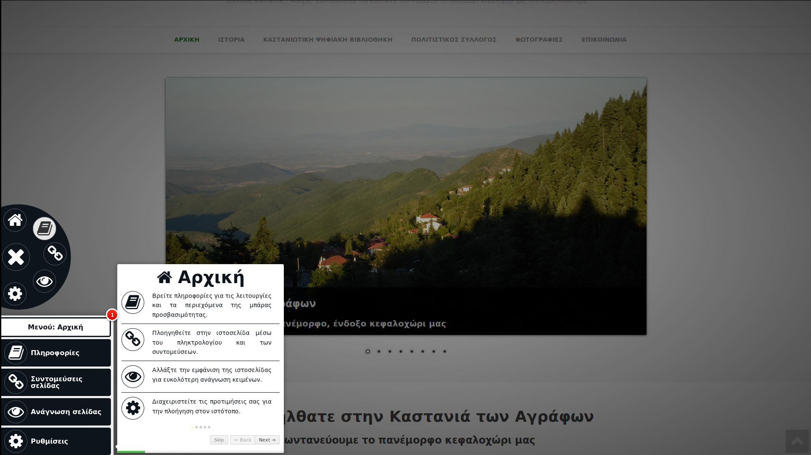Click eye icon in Ανάγνωση σελίδας row
This screenshot has width=811, height=455.
click(16, 412)
